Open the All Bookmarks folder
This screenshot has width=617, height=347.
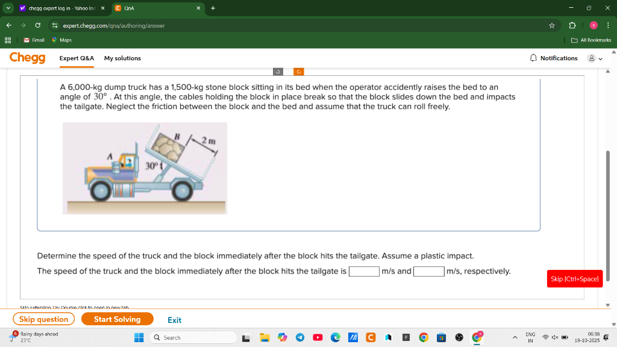pos(591,40)
